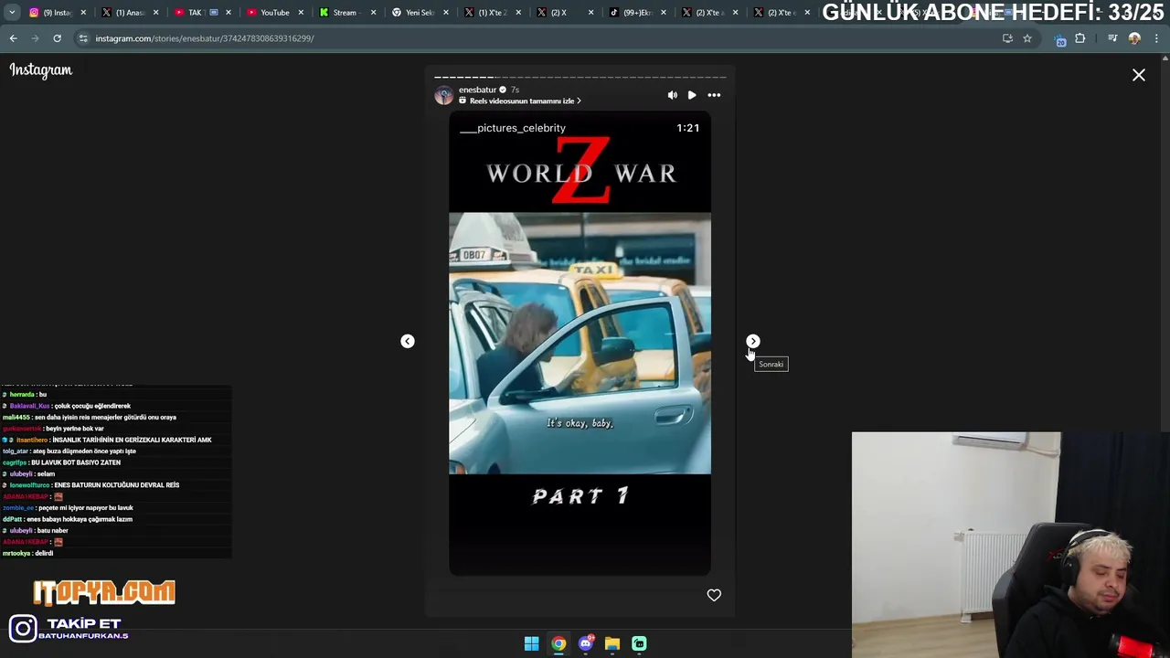Open the enesbatur username link
Image resolution: width=1170 pixels, height=658 pixels.
pos(477,90)
